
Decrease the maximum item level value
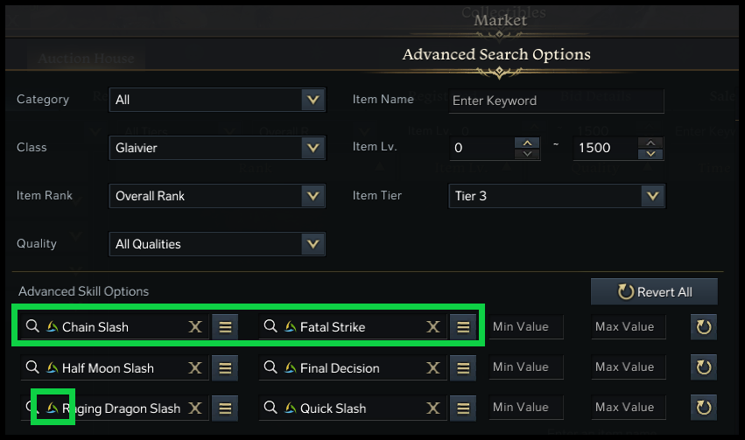pyautogui.click(x=650, y=154)
